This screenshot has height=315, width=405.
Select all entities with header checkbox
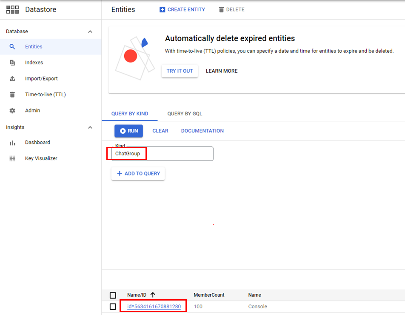point(113,295)
